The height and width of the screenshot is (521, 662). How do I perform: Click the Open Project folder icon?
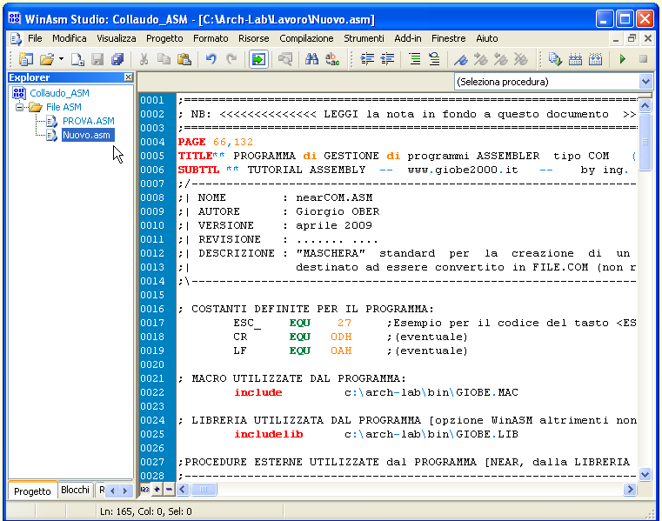tap(47, 59)
